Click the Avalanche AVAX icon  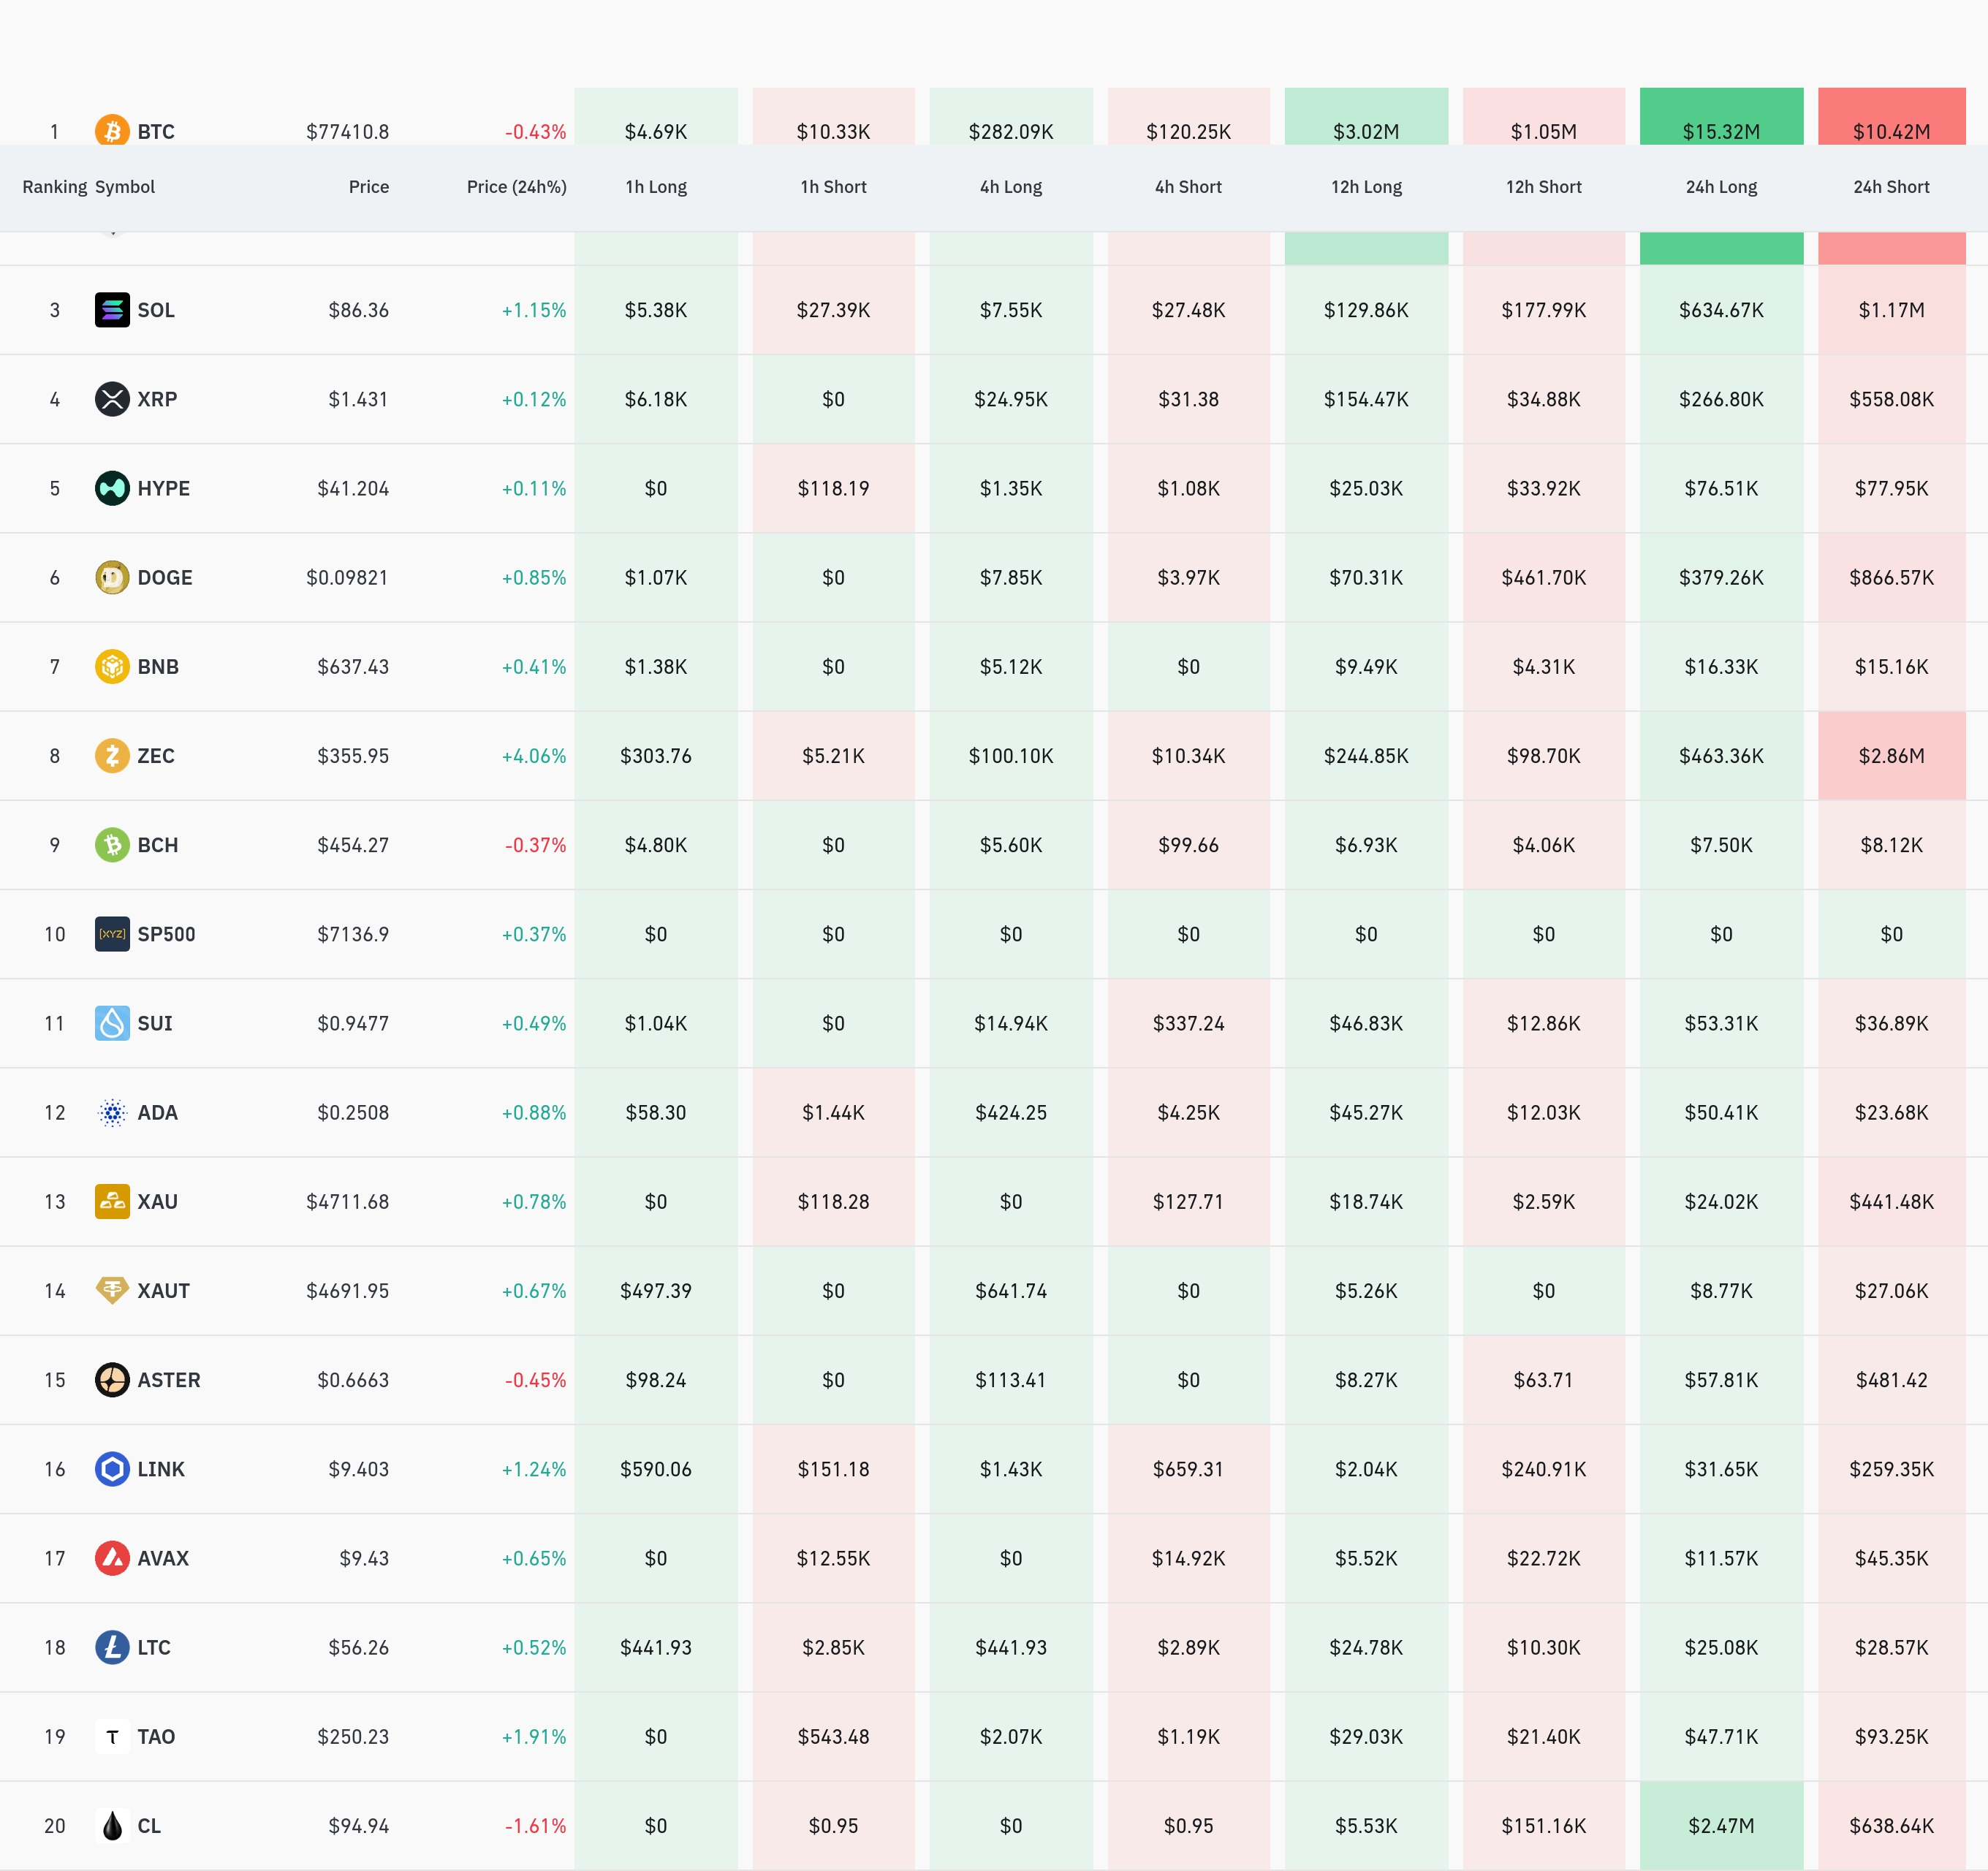112,1558
